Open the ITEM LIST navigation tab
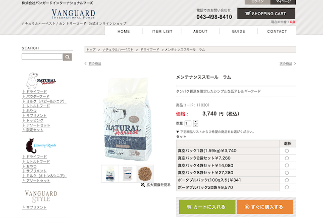Image resolution: width=323 pixels, height=218 pixels. (x=162, y=31)
